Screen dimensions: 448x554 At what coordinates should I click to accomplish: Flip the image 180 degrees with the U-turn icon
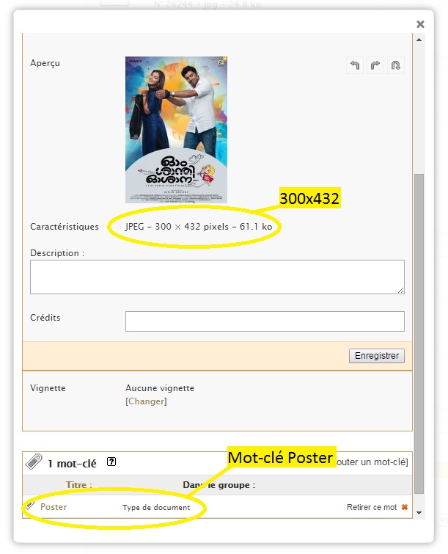pyautogui.click(x=395, y=65)
